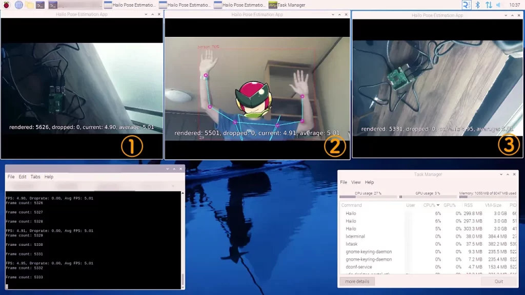Select the lxterminal process row

coord(355,237)
